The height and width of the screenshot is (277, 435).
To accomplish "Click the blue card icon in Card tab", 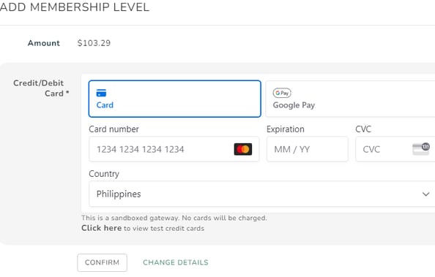I will click(101, 93).
